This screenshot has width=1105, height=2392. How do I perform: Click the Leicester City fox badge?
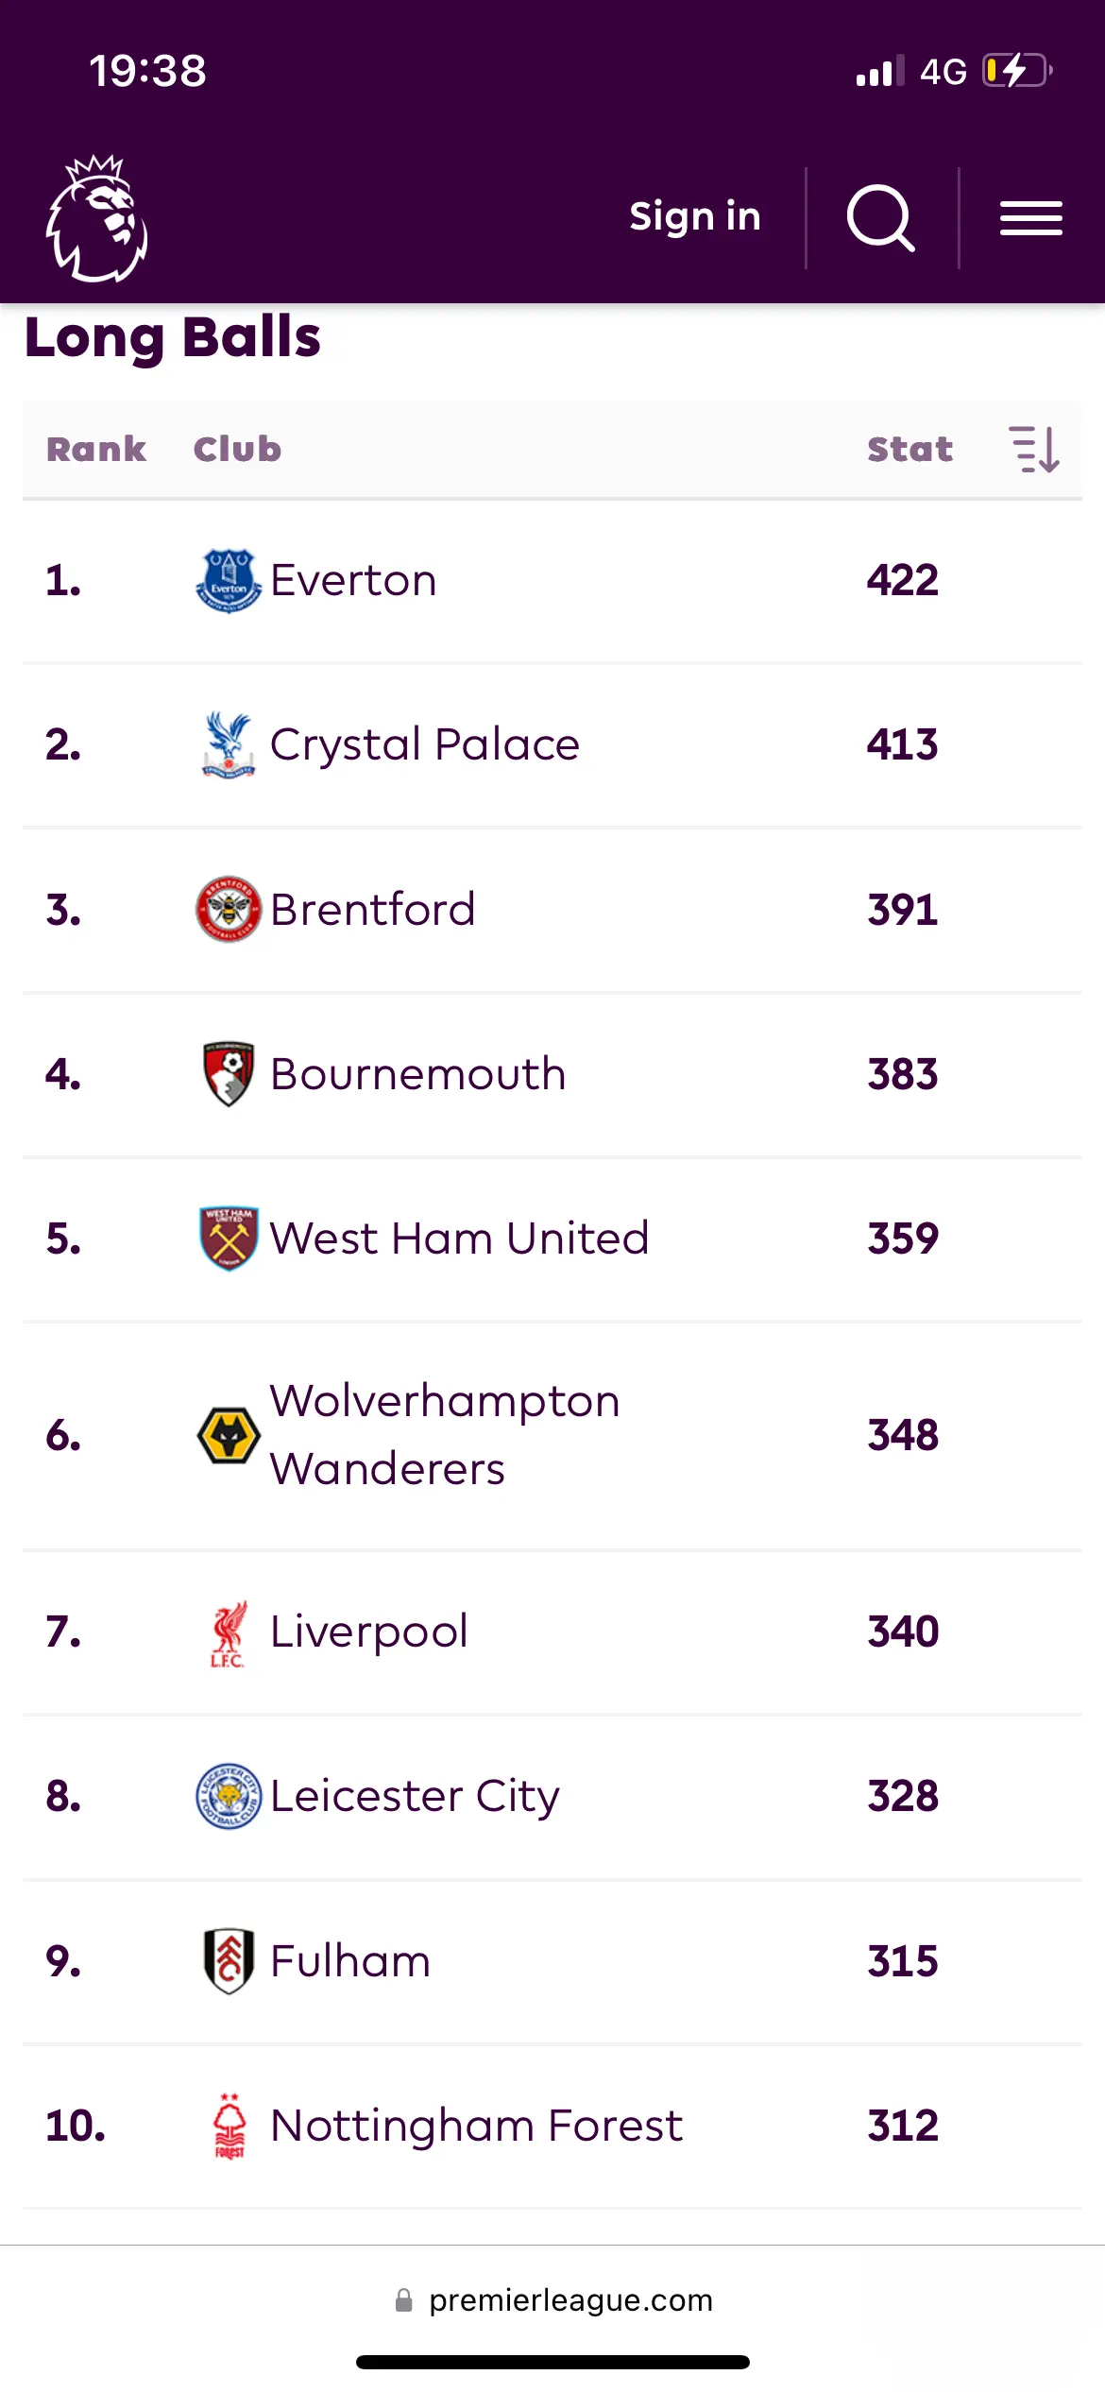point(229,1796)
